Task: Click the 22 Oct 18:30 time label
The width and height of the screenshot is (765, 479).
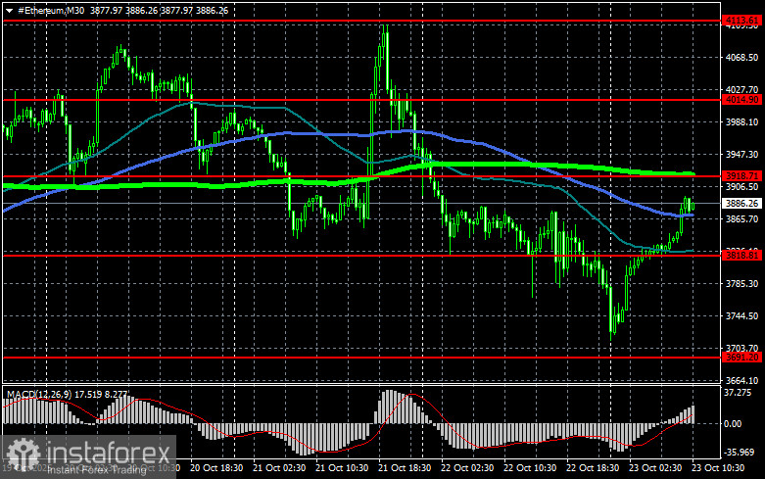Action: [593, 468]
